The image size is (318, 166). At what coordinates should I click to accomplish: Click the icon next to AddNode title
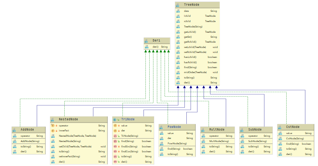pos(14,130)
